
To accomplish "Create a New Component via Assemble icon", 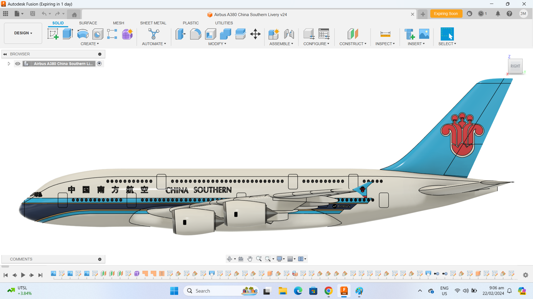I will pos(274,34).
